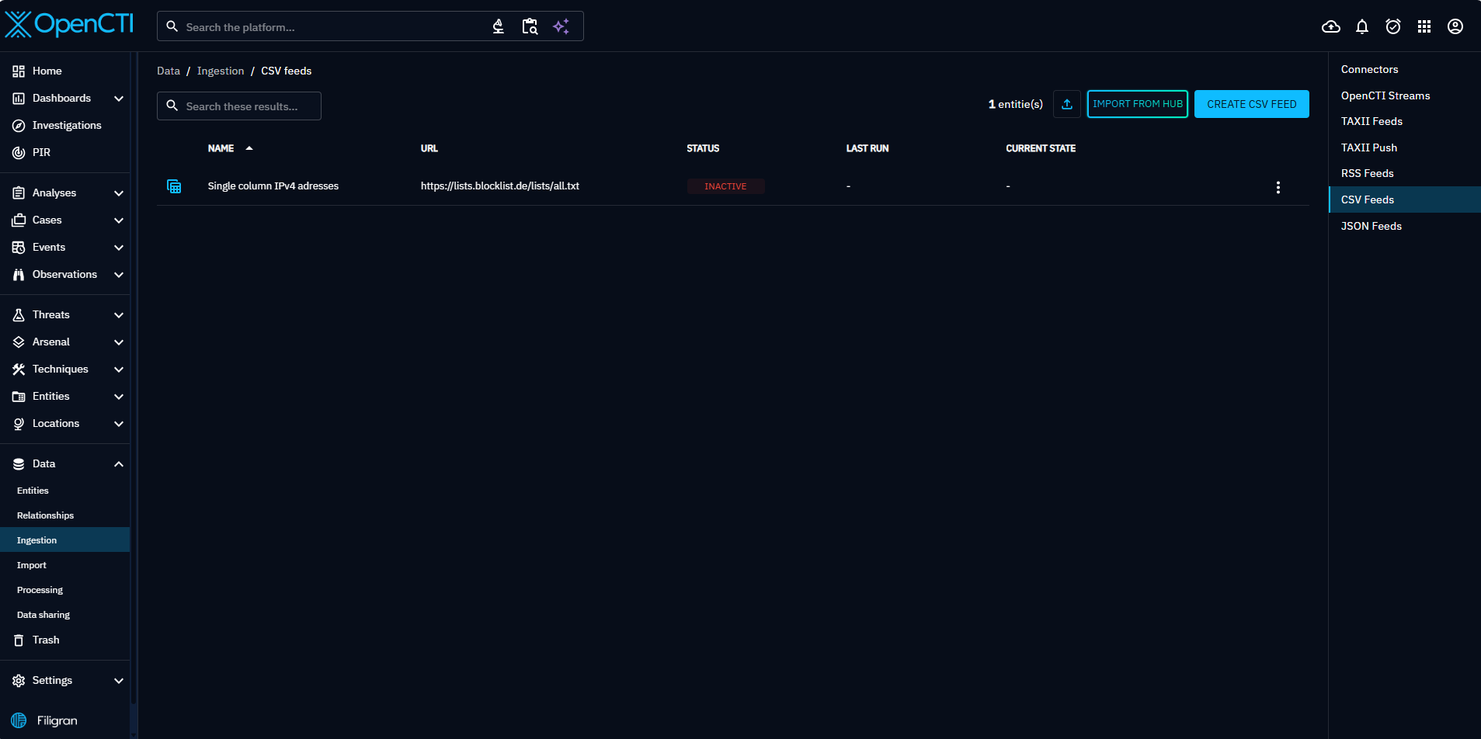
Task: Open the RSS Feeds section
Action: tap(1367, 174)
